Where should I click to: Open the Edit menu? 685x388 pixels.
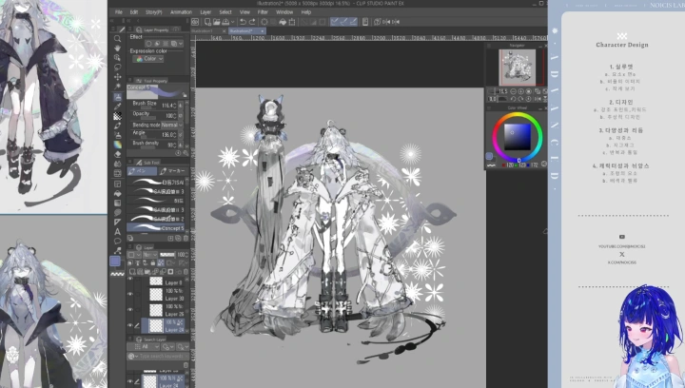pos(134,12)
